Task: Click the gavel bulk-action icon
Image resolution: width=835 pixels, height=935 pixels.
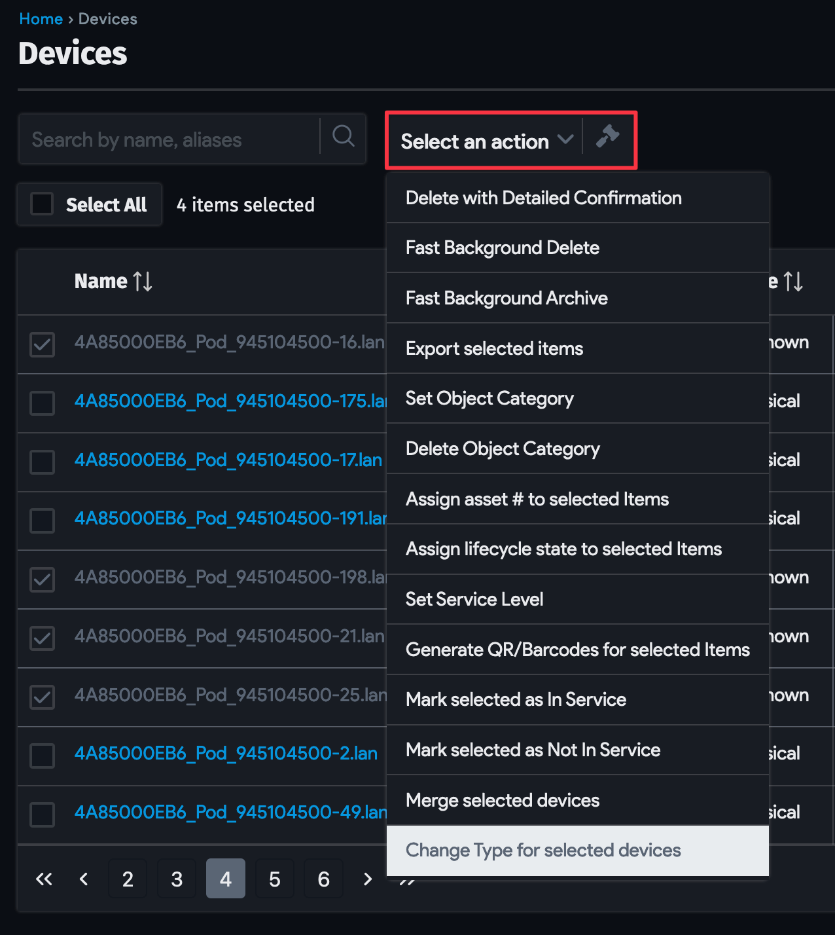Action: pyautogui.click(x=609, y=138)
